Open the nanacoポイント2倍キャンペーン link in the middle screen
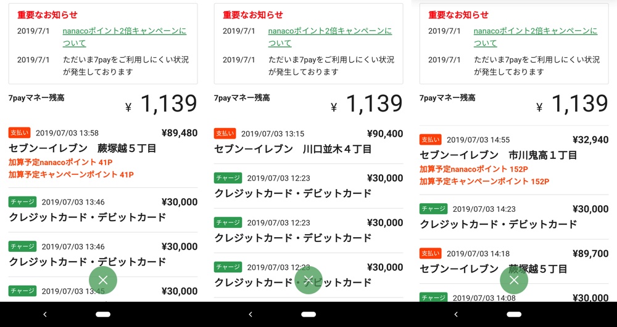This screenshot has width=617, height=327. point(329,37)
